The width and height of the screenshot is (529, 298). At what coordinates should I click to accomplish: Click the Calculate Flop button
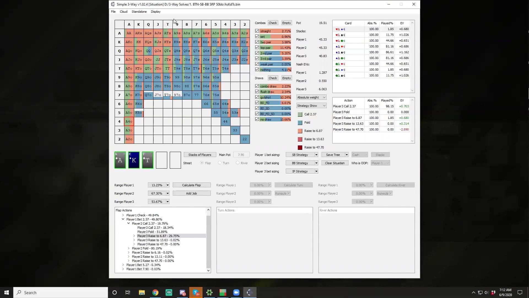[191, 185]
